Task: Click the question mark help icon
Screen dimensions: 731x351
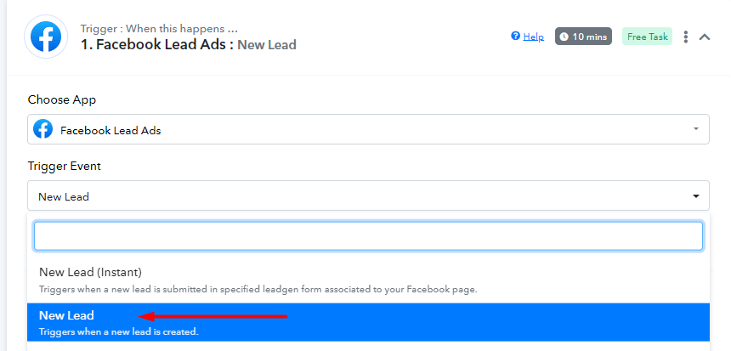Action: [515, 36]
